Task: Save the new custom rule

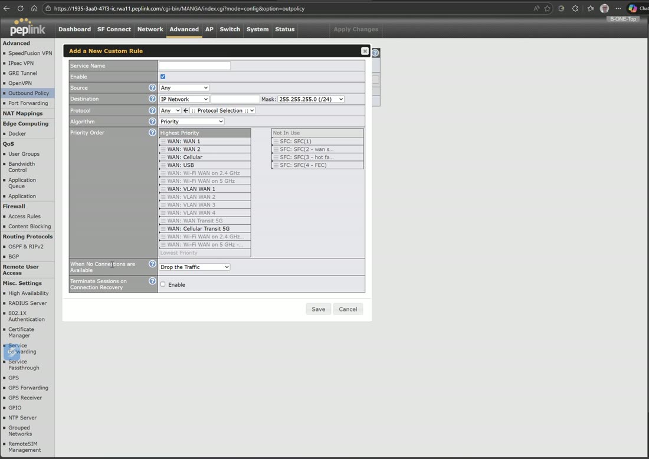Action: point(318,309)
